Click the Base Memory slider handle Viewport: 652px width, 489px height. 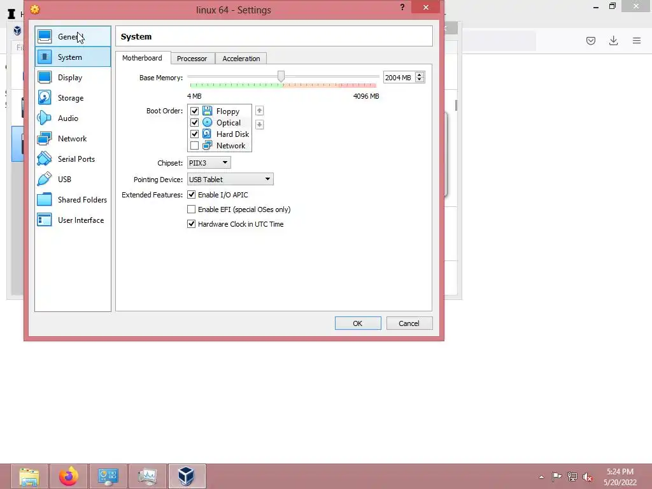(x=281, y=76)
